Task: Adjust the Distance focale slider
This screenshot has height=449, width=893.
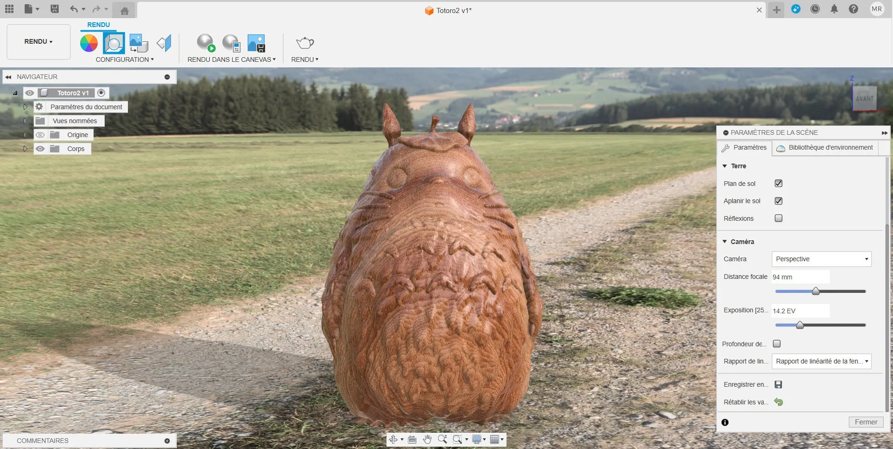Action: click(815, 291)
